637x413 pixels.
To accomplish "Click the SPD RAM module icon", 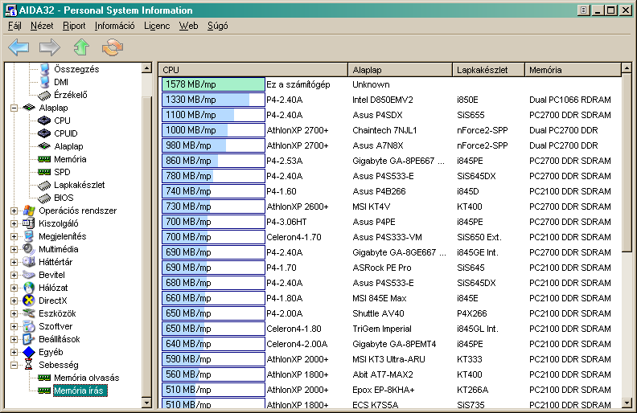I will tap(44, 172).
